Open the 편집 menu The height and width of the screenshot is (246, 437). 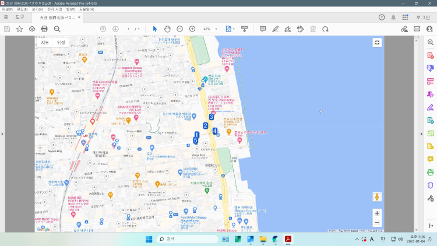(x=22, y=9)
